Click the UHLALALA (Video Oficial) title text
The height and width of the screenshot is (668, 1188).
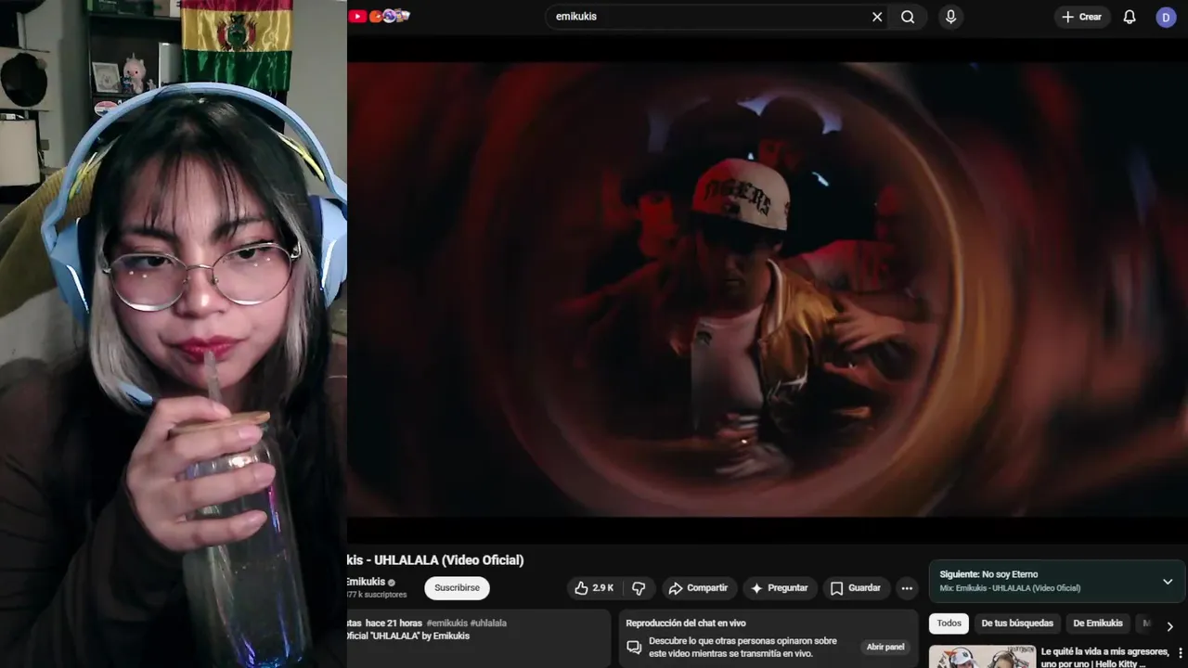pos(448,560)
